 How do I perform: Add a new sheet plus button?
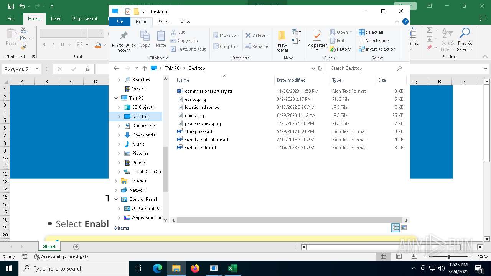pyautogui.click(x=76, y=247)
